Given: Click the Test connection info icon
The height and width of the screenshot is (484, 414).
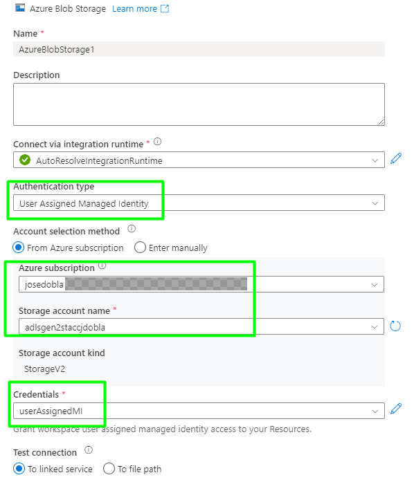Looking at the screenshot, I should point(89,449).
